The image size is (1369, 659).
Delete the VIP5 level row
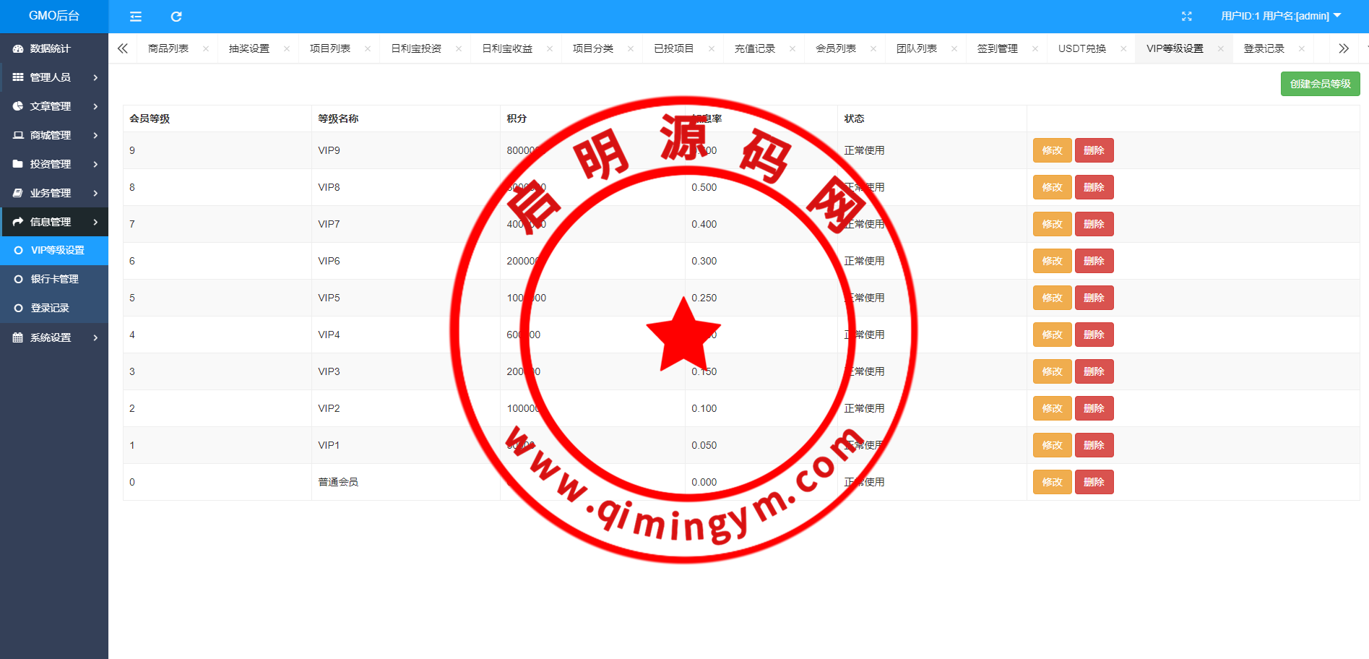(x=1094, y=298)
